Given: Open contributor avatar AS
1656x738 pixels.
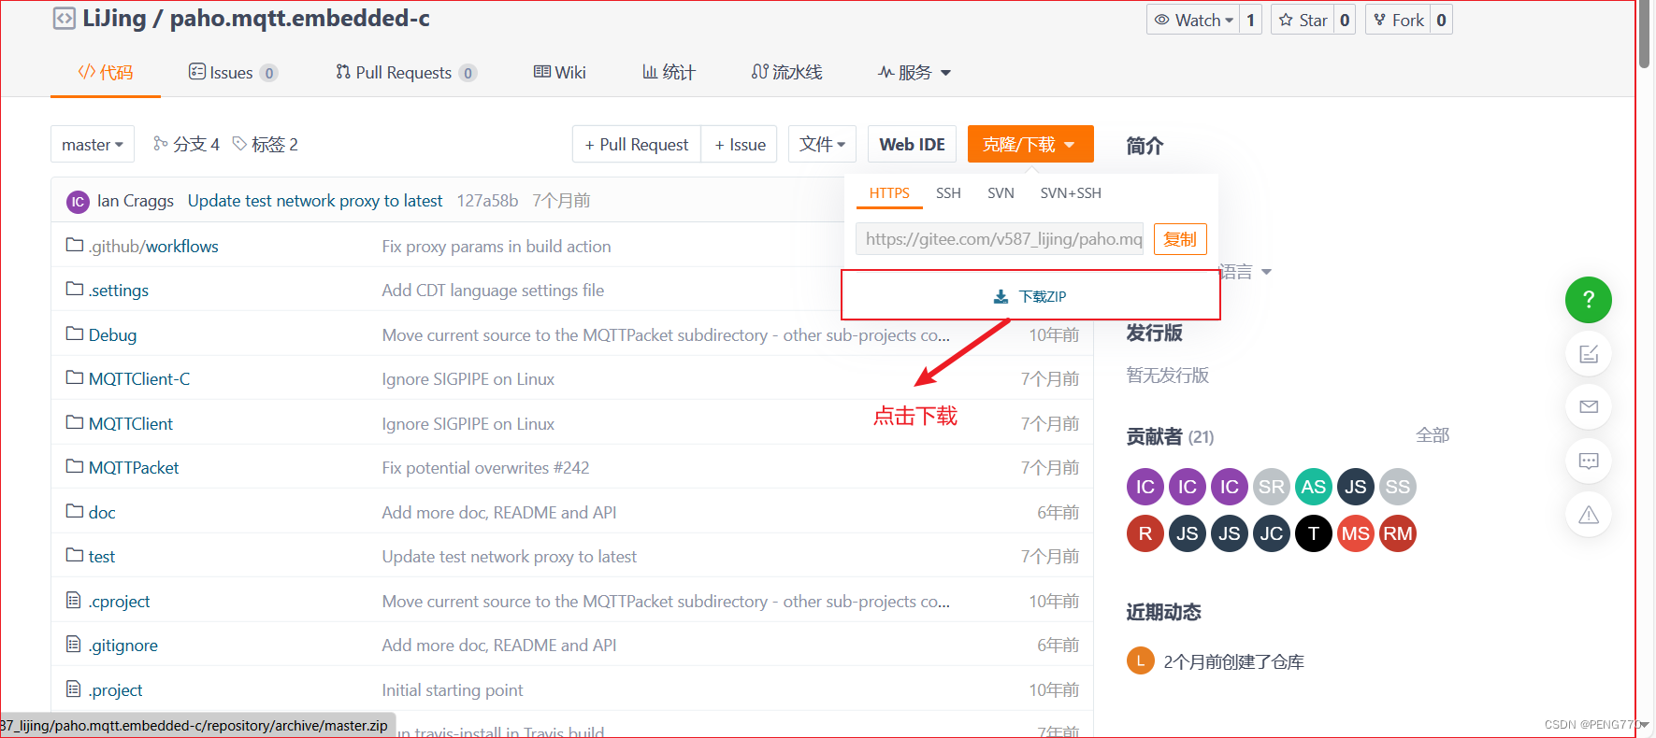Looking at the screenshot, I should (x=1313, y=487).
